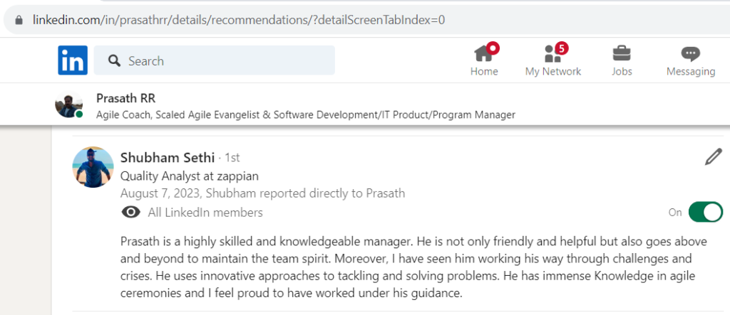The image size is (730, 315).
Task: Click Prasath RR's small profile photo
Action: pyautogui.click(x=69, y=105)
